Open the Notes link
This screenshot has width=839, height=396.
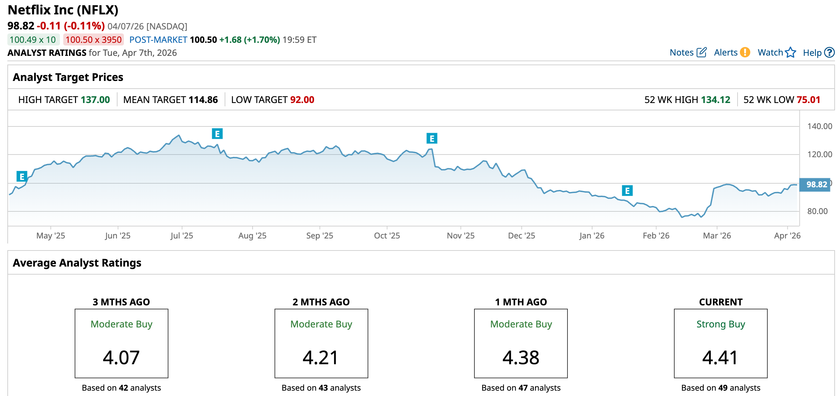pyautogui.click(x=681, y=53)
